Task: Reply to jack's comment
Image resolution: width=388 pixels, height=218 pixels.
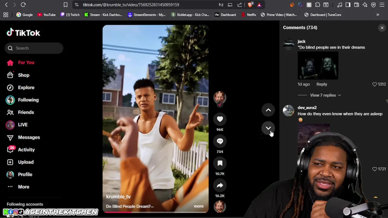Action: pyautogui.click(x=322, y=84)
